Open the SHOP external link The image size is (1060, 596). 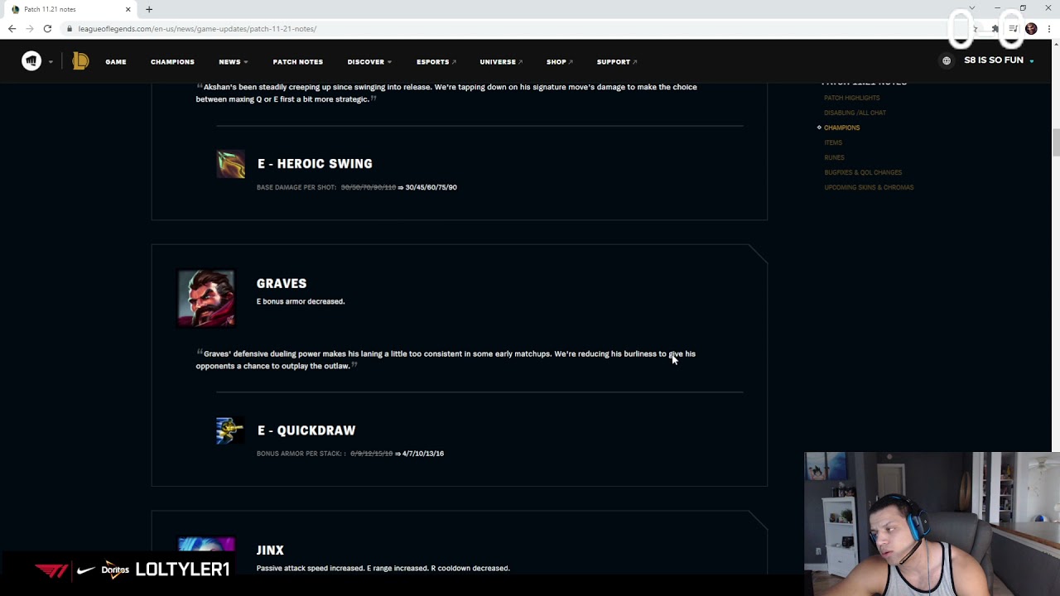pos(560,62)
